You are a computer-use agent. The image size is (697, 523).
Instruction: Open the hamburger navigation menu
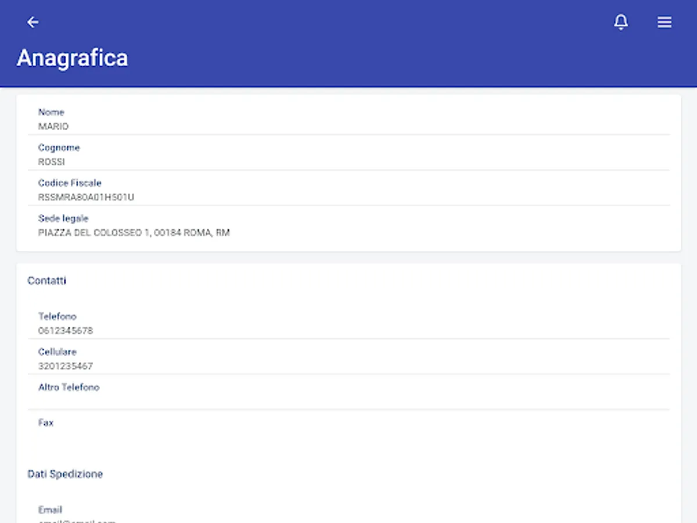click(x=664, y=22)
